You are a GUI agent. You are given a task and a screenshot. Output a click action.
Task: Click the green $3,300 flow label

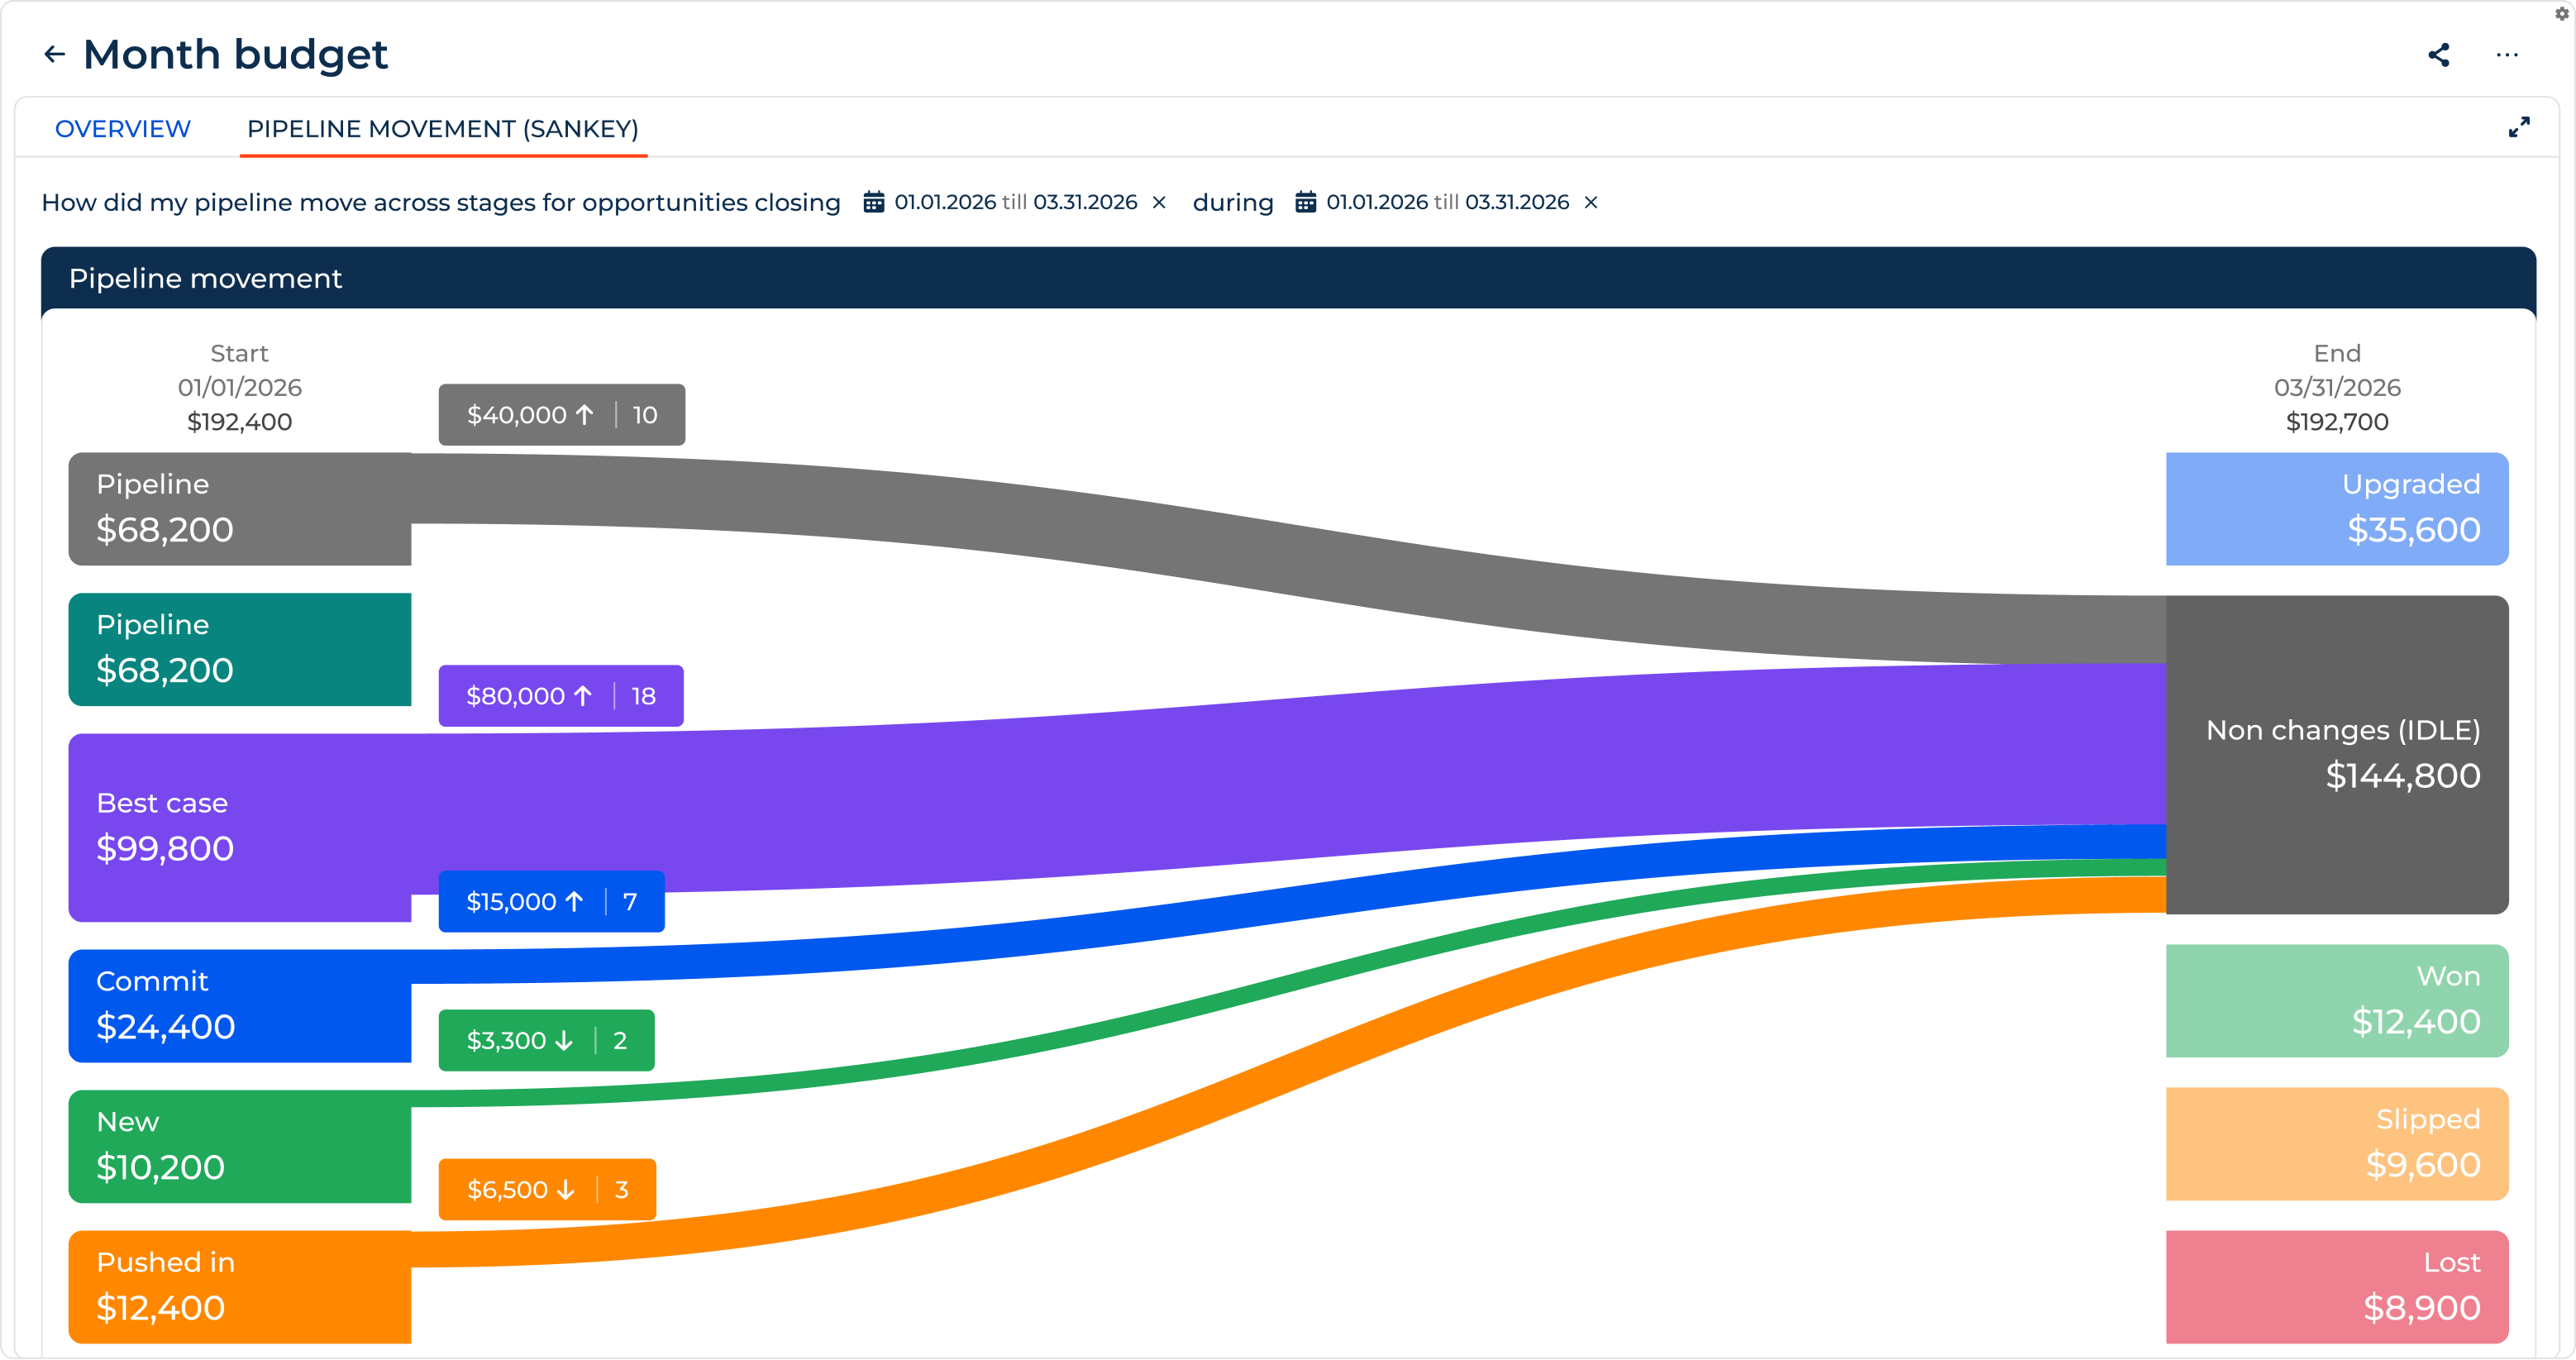(x=547, y=1041)
